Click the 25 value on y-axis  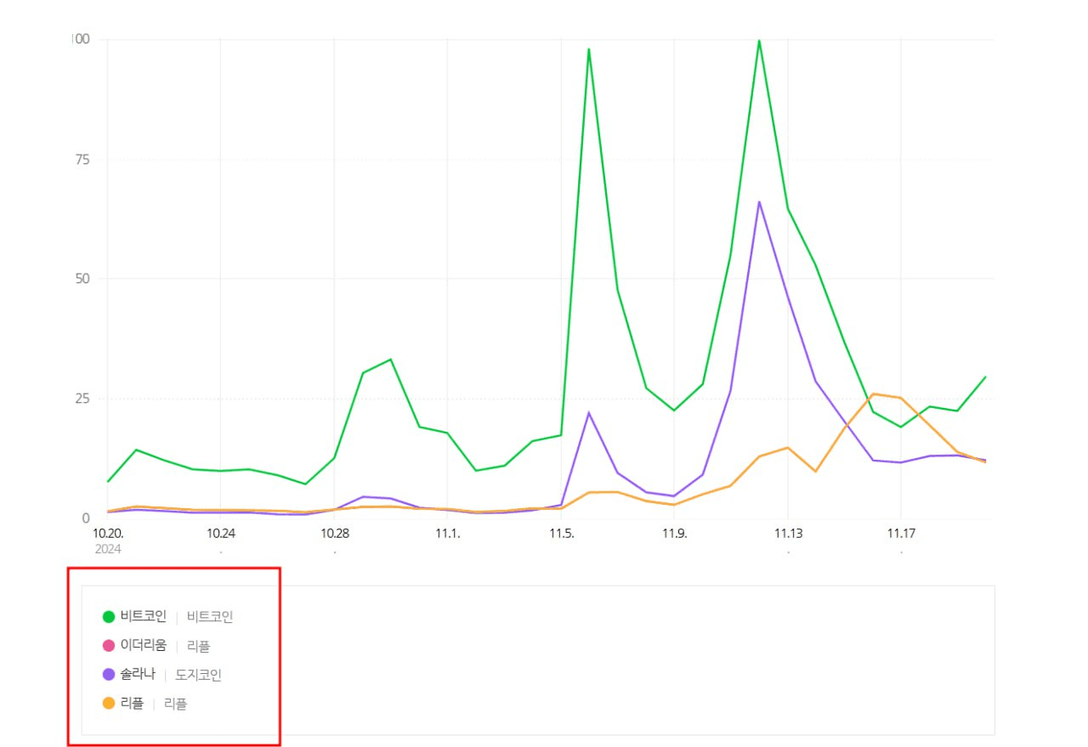tap(81, 399)
